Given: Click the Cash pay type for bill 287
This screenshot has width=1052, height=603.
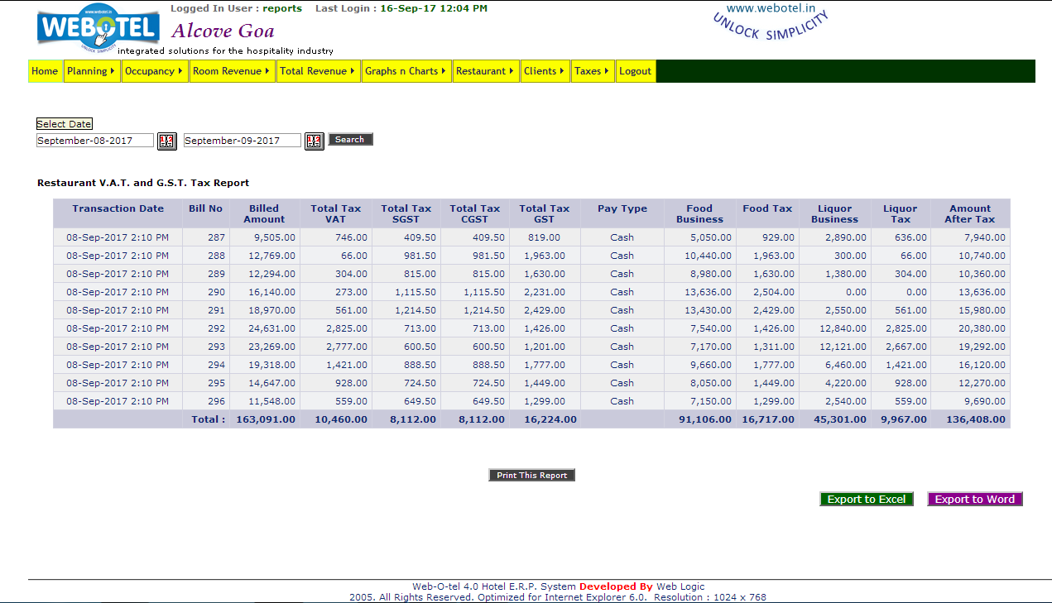Looking at the screenshot, I should (x=622, y=237).
